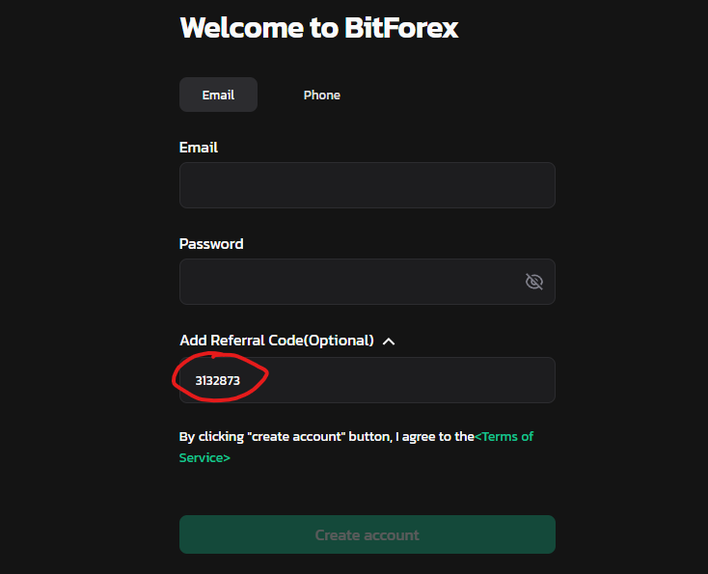Click the Add Referral Code(Optional) label

pyautogui.click(x=277, y=341)
